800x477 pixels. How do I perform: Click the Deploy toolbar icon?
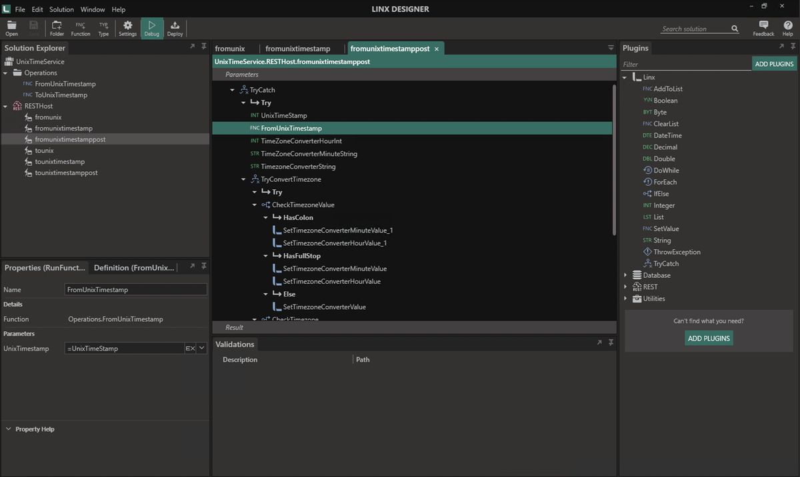(x=175, y=27)
